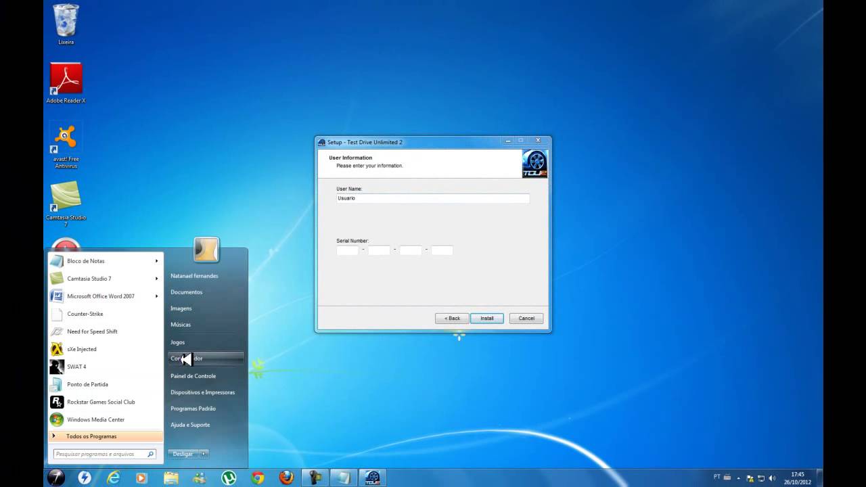Open Painel de Controle
Image resolution: width=866 pixels, height=487 pixels.
coord(193,376)
